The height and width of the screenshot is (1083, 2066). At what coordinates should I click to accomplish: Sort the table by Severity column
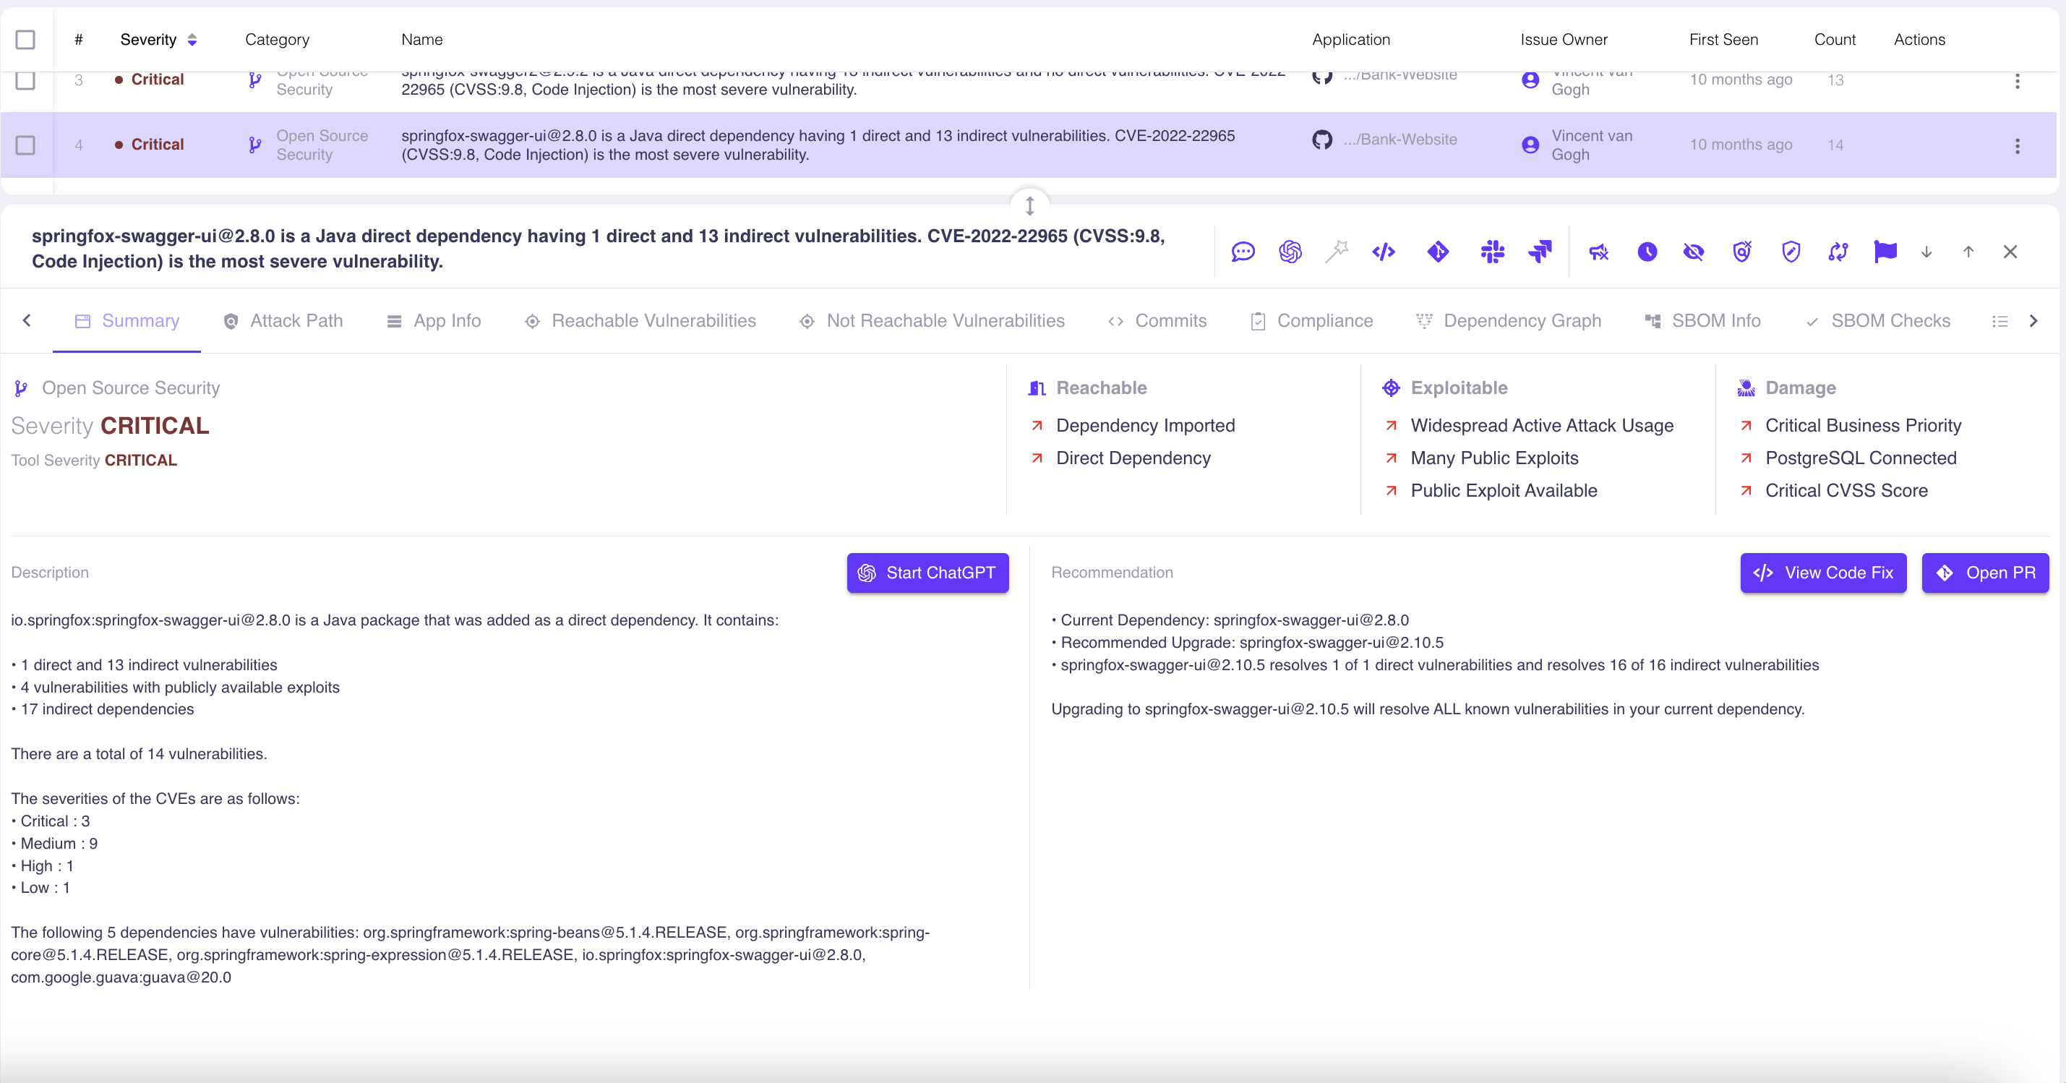[158, 39]
